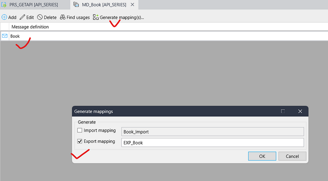Click the Message definition column header

[x=30, y=27]
